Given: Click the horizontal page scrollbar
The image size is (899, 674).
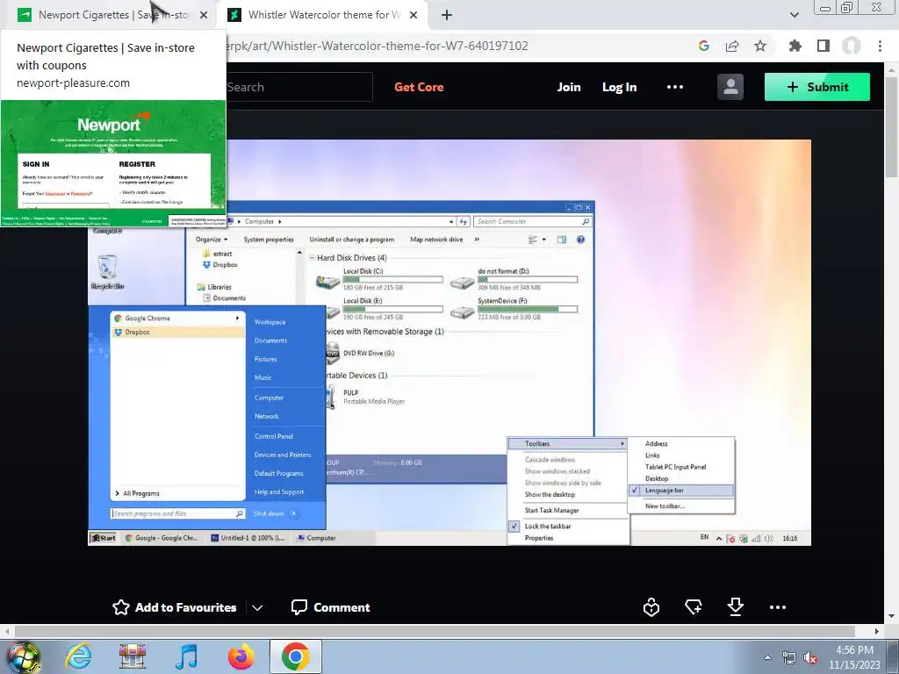Looking at the screenshot, I should point(435,631).
